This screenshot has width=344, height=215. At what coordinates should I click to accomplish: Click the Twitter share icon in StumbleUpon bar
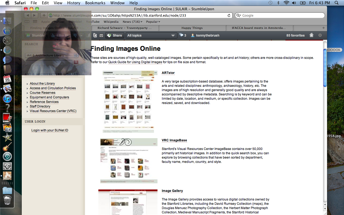point(95,35)
